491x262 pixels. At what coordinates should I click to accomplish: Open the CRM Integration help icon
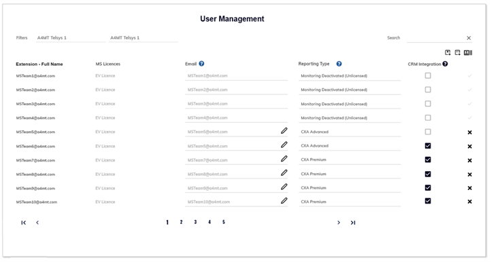445,64
